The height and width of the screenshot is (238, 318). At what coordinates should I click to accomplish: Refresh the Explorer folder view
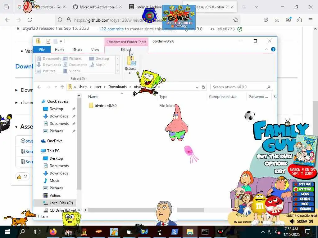pos(203,87)
